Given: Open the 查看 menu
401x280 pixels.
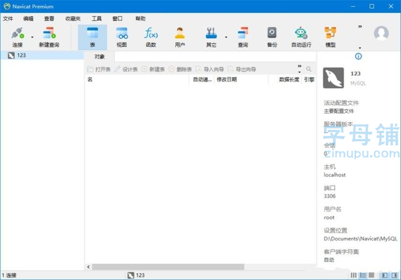Looking at the screenshot, I should tap(49, 19).
